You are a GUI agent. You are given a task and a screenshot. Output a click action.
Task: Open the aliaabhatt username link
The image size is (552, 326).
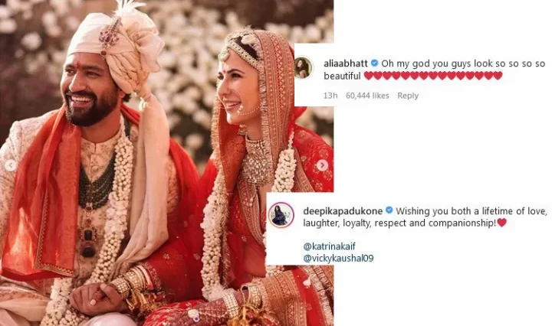point(346,64)
